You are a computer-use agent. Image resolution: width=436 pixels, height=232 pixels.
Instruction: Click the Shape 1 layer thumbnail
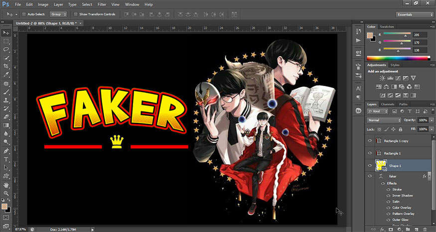click(x=381, y=165)
